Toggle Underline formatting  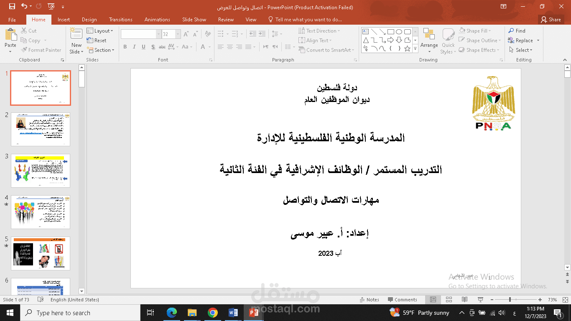click(144, 47)
